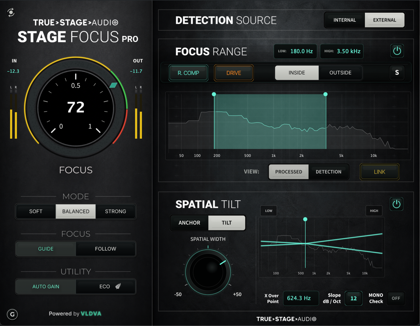Click the SPATIAL WIDTH knob
This screenshot has width=420, height=326.
pos(208,272)
